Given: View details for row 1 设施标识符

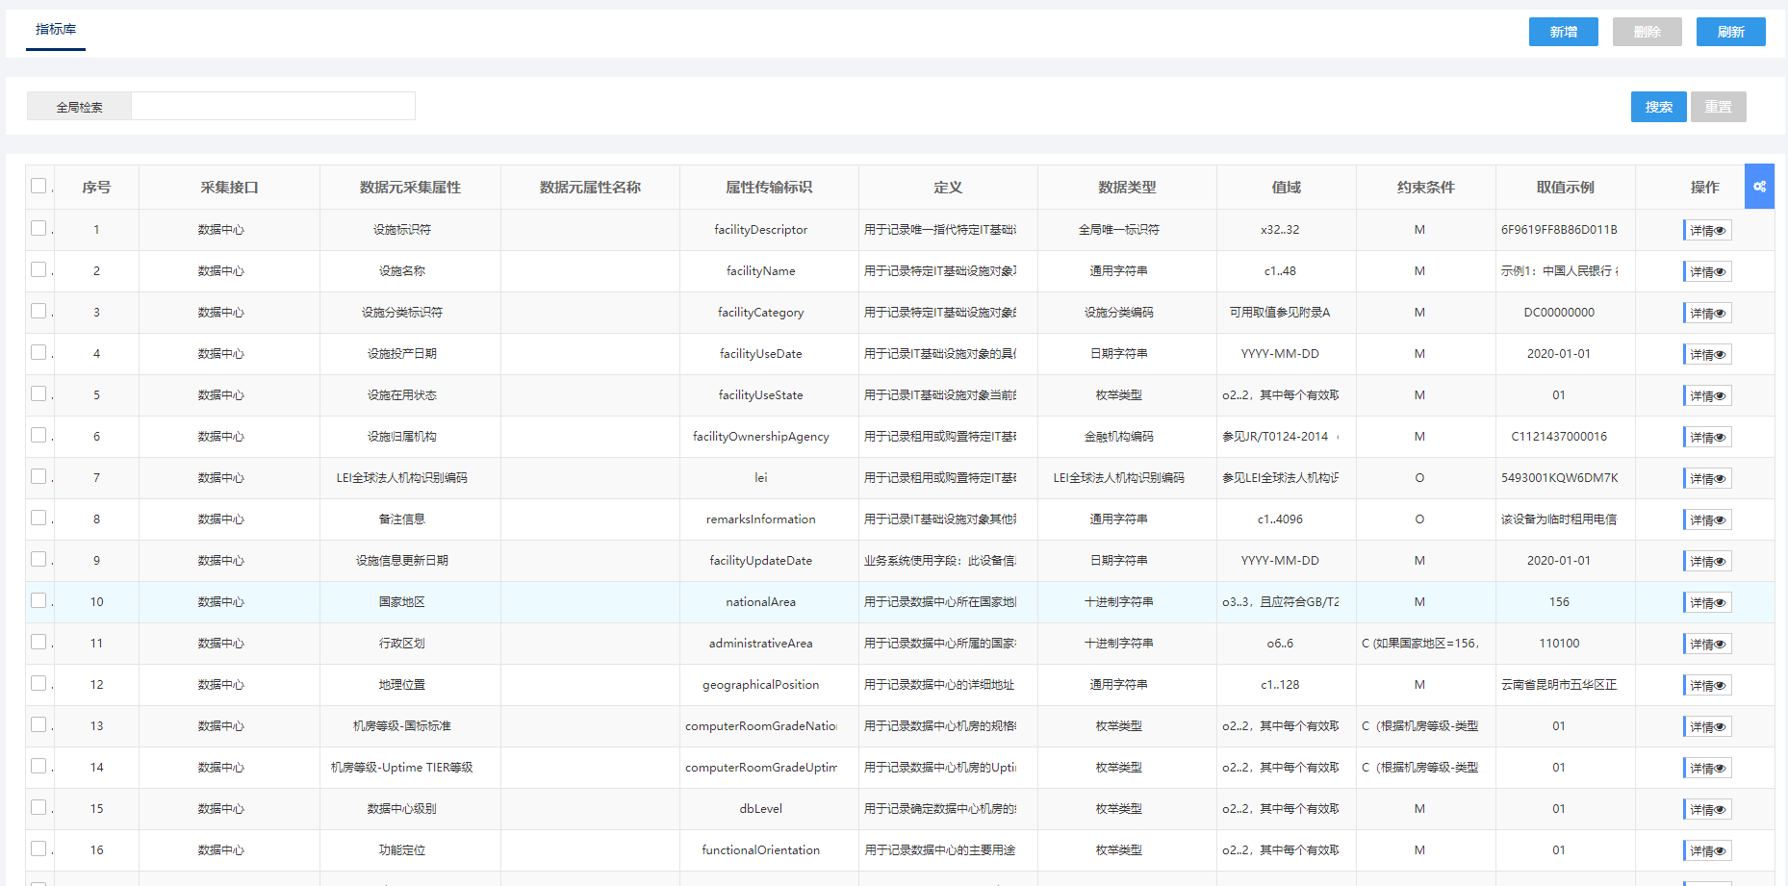Looking at the screenshot, I should click(1707, 231).
